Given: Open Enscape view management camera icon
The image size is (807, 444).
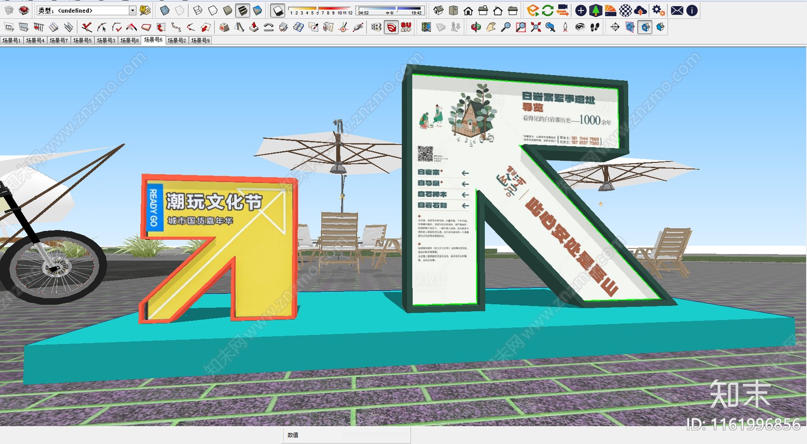Looking at the screenshot, I should pyautogui.click(x=563, y=10).
